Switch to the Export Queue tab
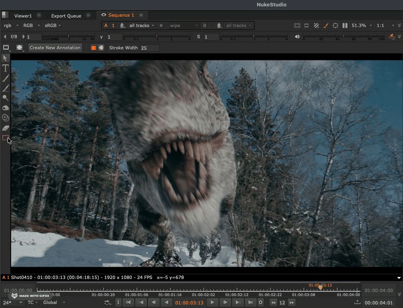Screen dimensions: 403x308 [x=66, y=16]
